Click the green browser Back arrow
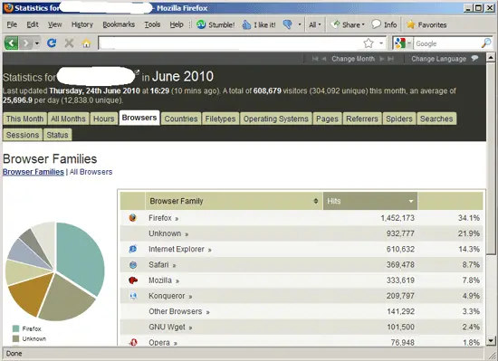498x361 pixels. pos(12,43)
